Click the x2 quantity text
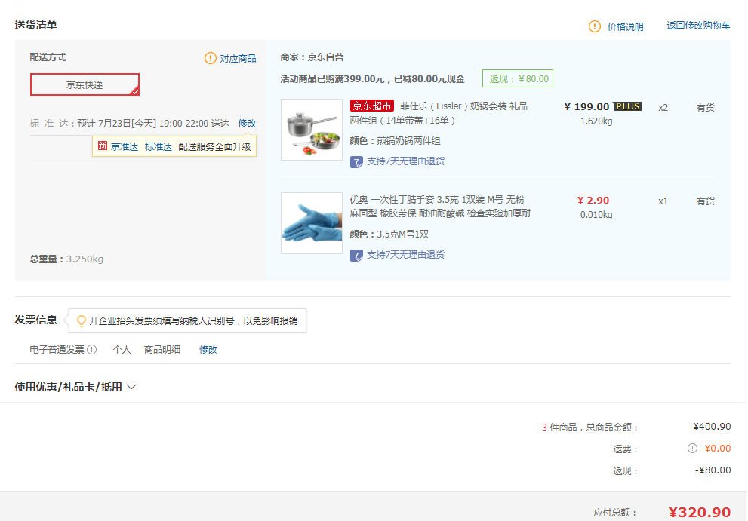 [663, 108]
